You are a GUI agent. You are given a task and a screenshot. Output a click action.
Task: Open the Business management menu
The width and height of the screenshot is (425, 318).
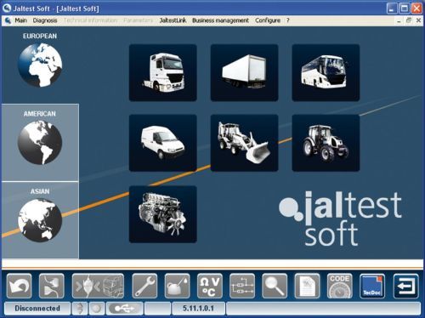(x=220, y=20)
